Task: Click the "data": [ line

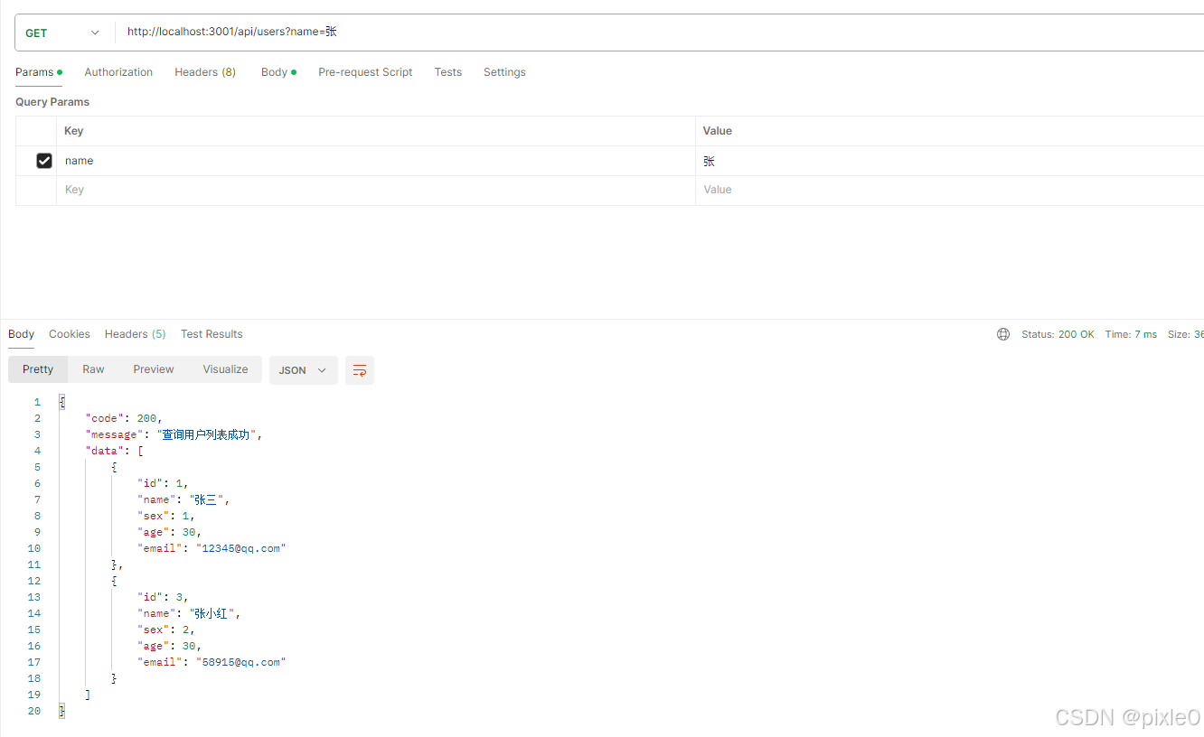Action: 114,451
